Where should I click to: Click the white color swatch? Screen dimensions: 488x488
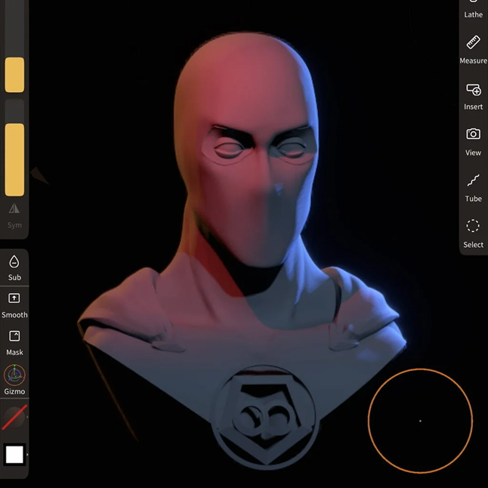coord(14,454)
